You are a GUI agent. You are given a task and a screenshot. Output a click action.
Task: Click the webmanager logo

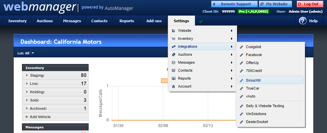tap(40, 7)
